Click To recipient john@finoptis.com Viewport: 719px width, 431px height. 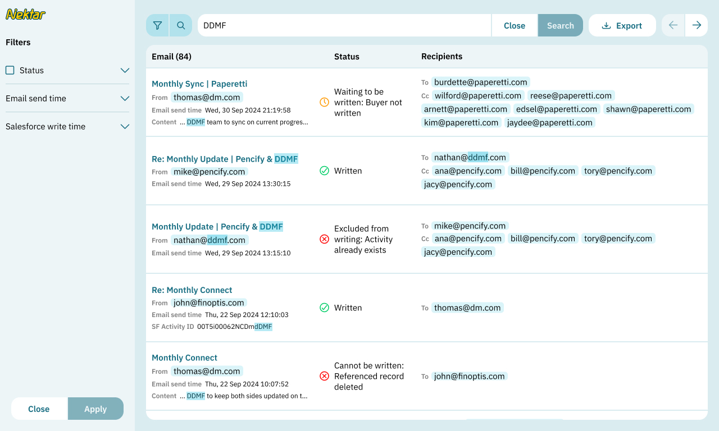[470, 376]
